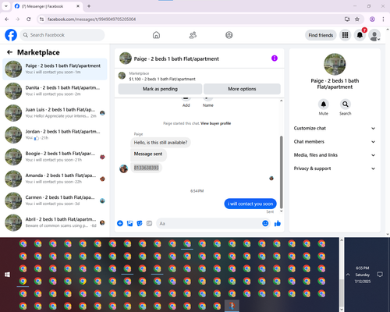The width and height of the screenshot is (390, 312).
Task: Open the Friends icon in top navigation
Action: (x=193, y=35)
